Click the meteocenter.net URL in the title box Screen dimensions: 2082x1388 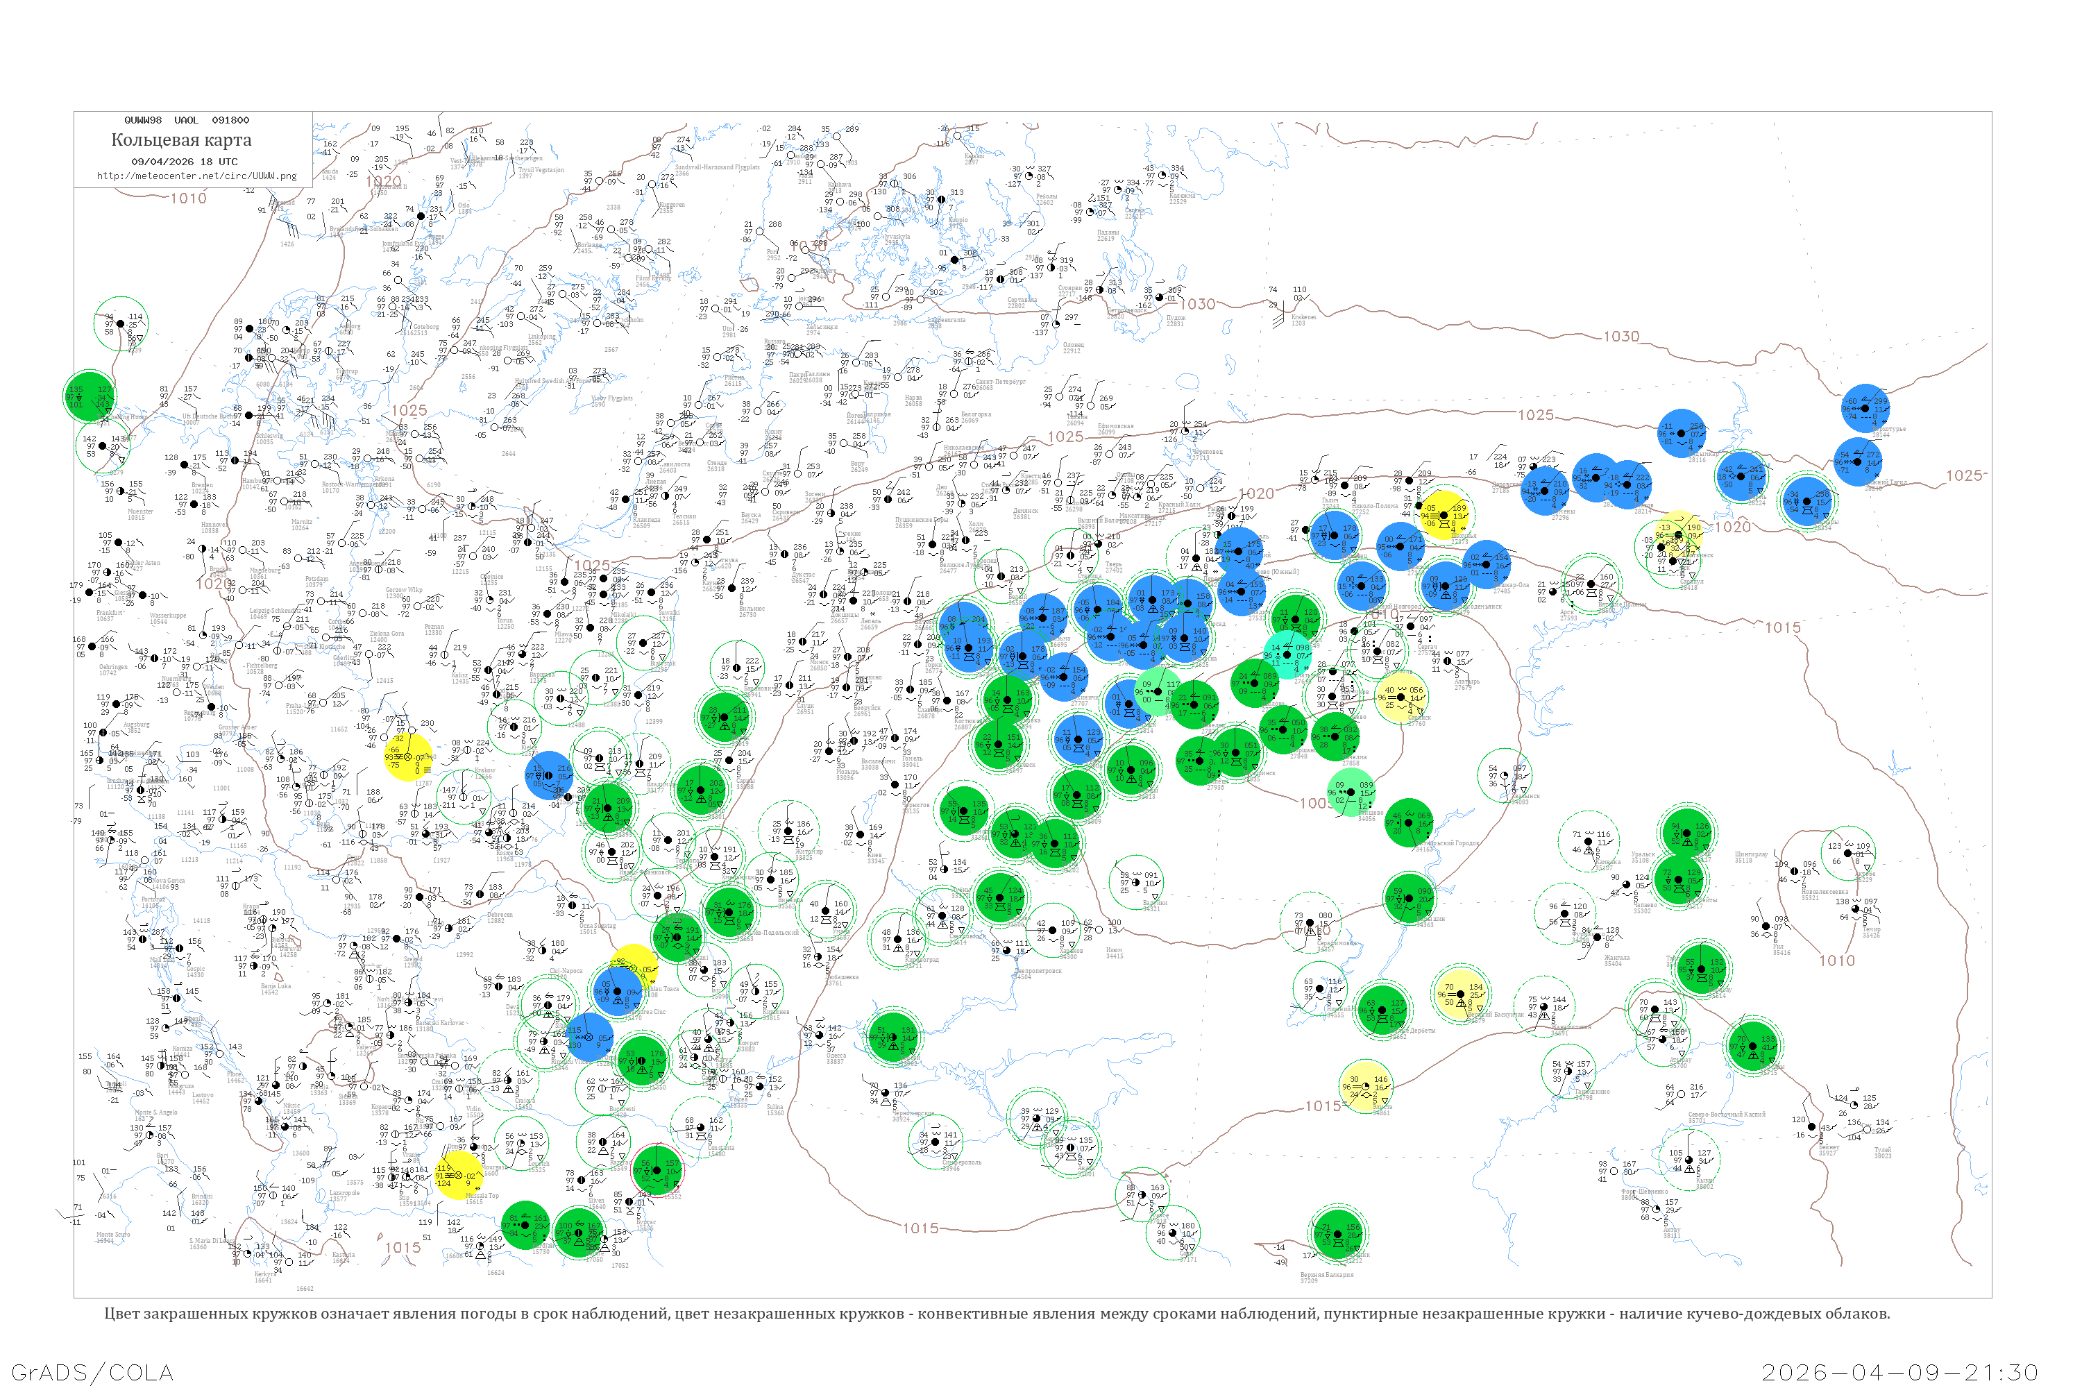pyautogui.click(x=196, y=176)
